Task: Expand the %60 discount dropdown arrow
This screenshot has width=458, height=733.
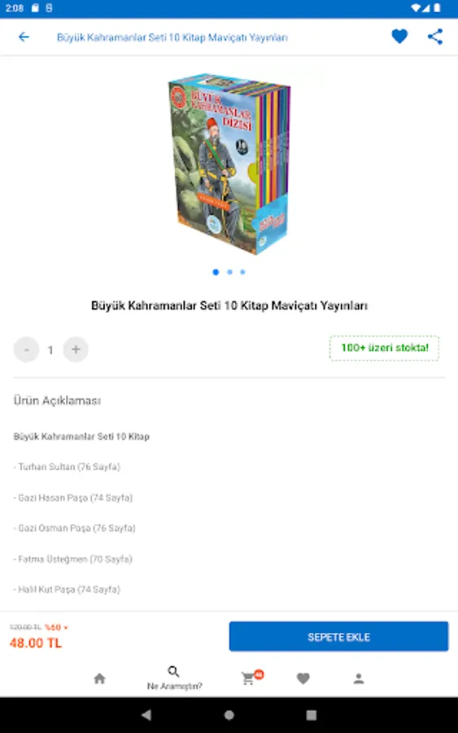Action: (66, 627)
